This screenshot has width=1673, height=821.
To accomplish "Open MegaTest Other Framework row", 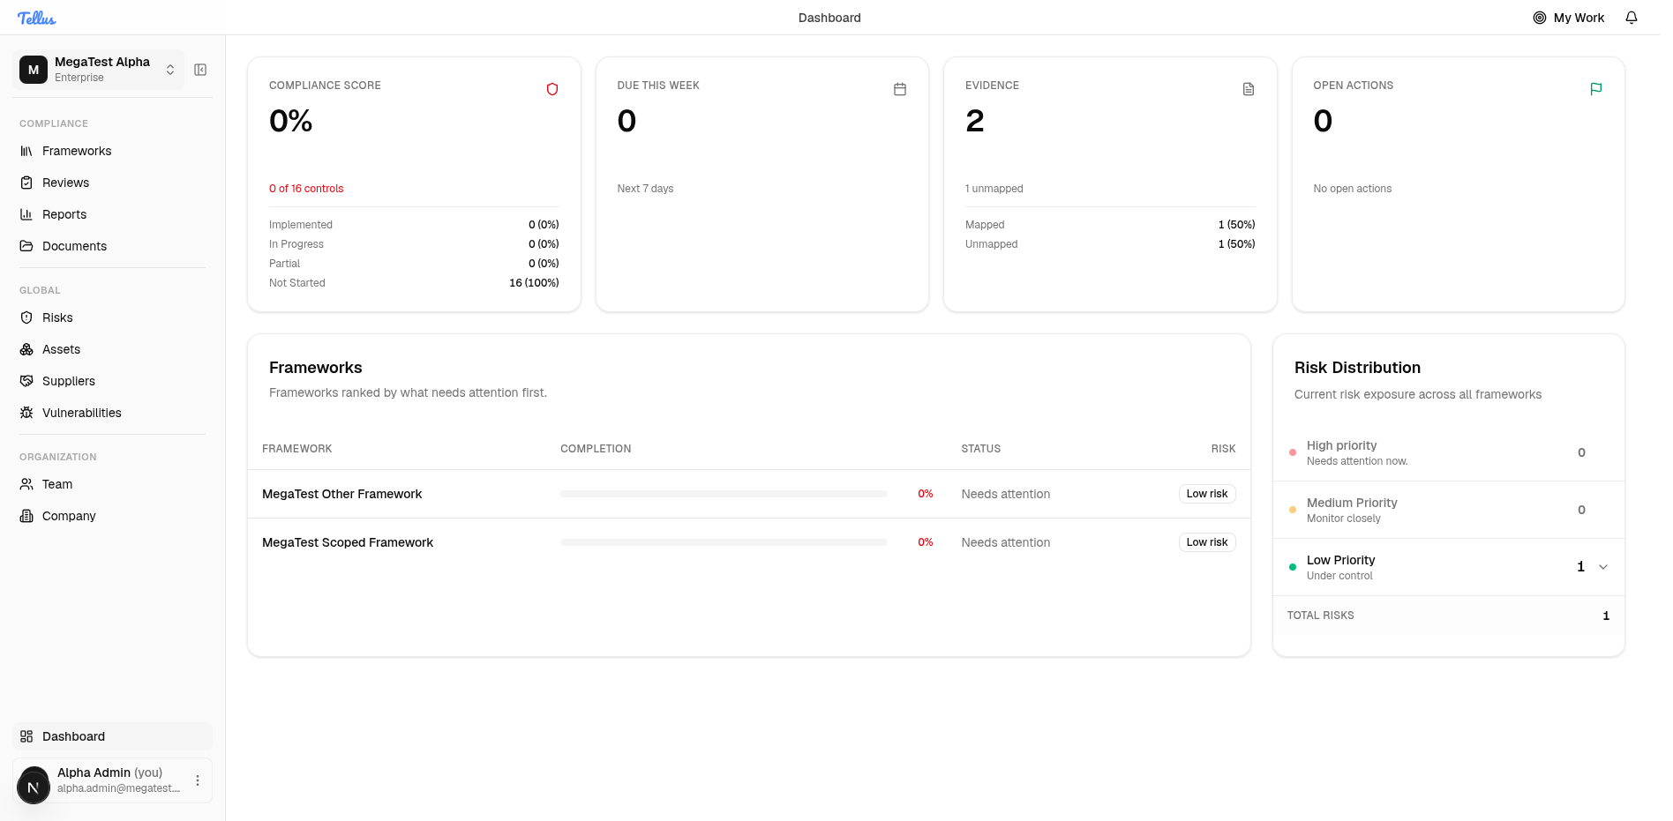I will click(x=748, y=494).
